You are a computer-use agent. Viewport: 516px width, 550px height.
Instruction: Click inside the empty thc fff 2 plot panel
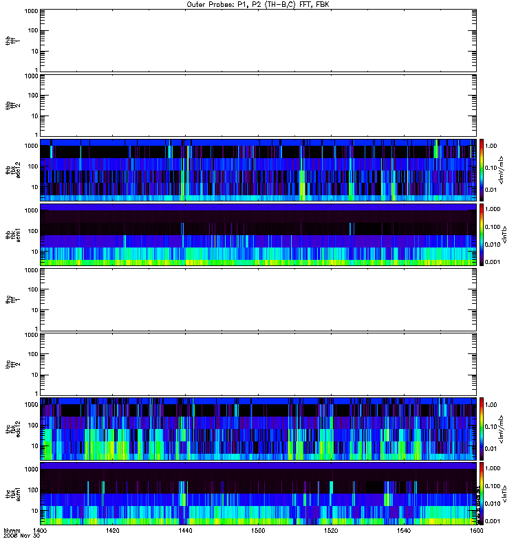pyautogui.click(x=258, y=364)
